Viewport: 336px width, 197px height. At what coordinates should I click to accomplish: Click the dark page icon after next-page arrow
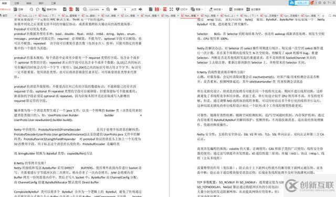[x=151, y=9]
